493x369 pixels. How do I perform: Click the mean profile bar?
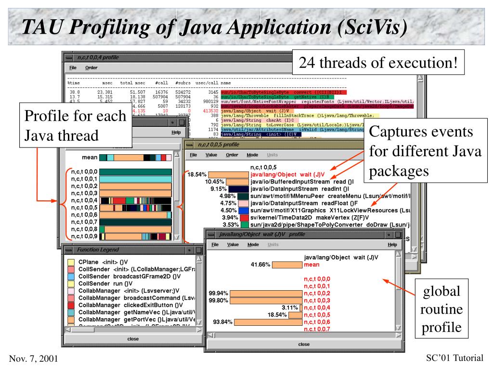(135, 158)
